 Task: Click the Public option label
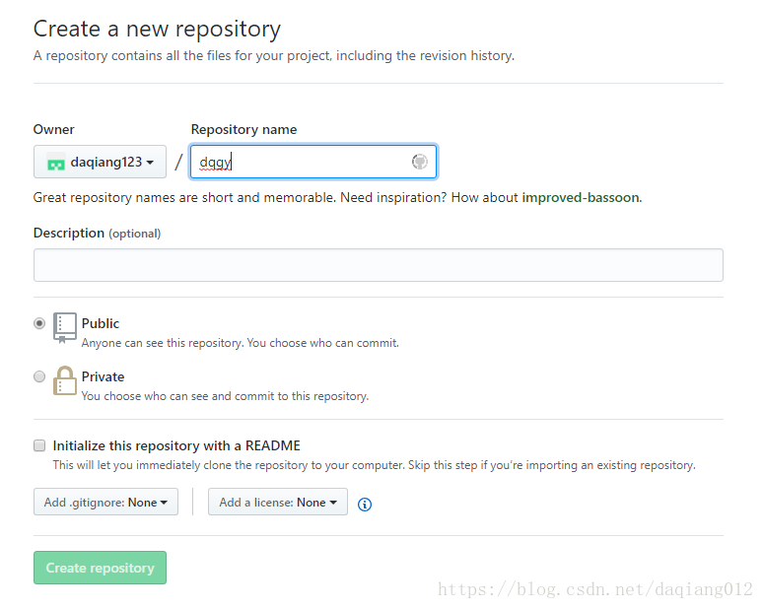point(101,323)
